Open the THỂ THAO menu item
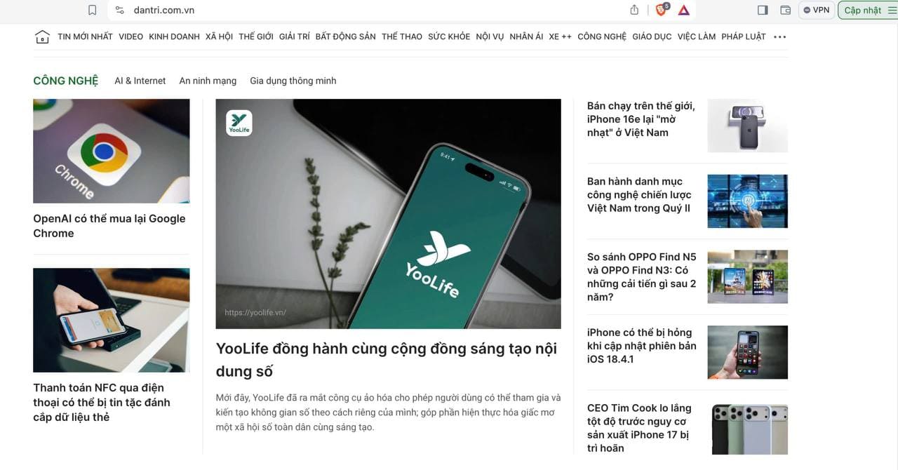The width and height of the screenshot is (898, 470). [x=402, y=36]
